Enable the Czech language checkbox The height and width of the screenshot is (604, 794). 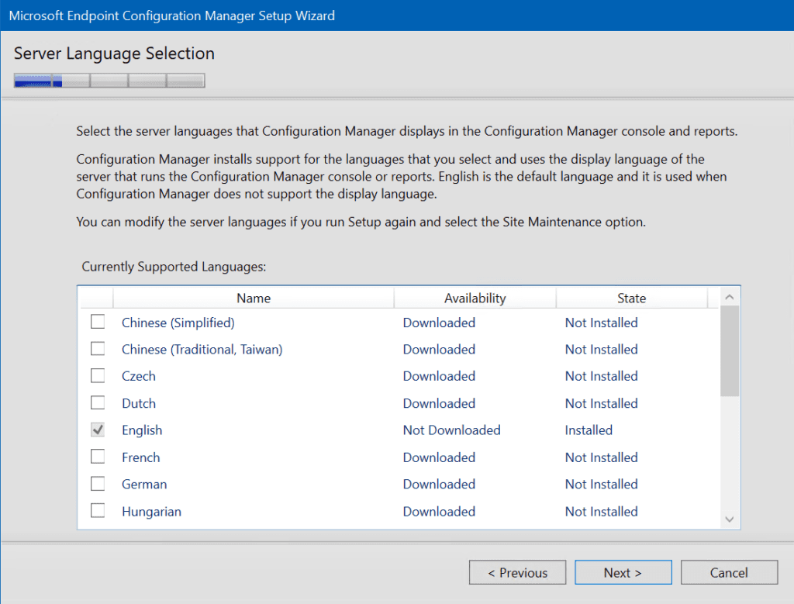[x=98, y=376]
